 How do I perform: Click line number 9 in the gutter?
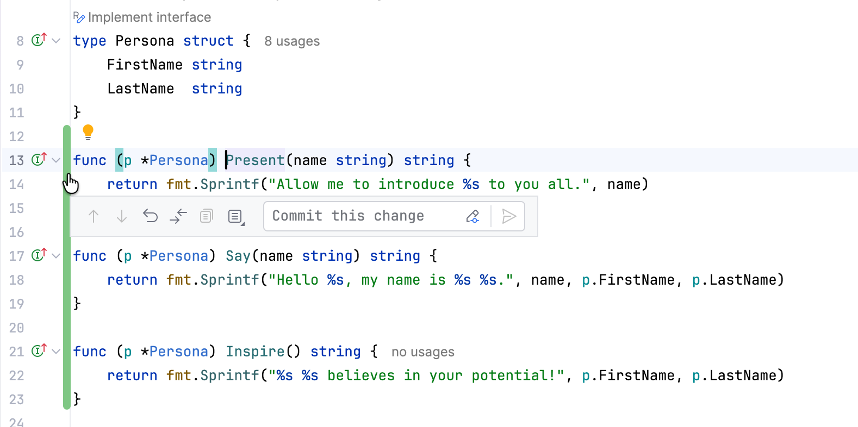tap(20, 65)
